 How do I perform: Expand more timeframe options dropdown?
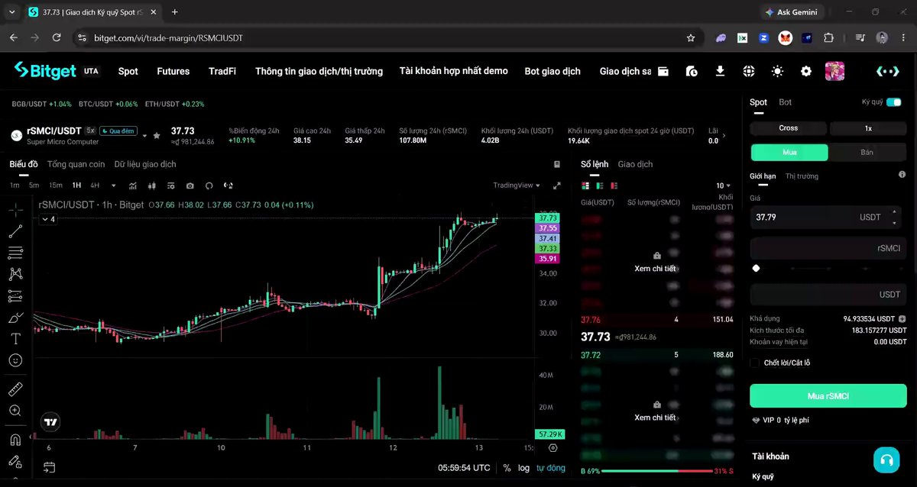tap(114, 185)
